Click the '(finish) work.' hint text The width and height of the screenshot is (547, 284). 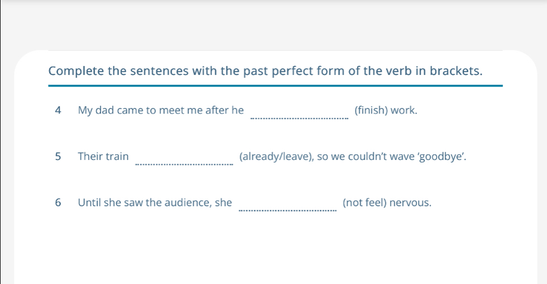(386, 111)
